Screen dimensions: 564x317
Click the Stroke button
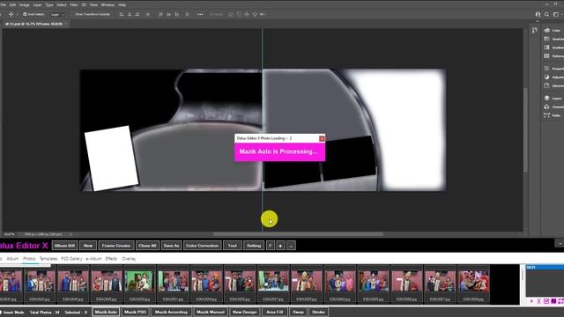pyautogui.click(x=318, y=312)
